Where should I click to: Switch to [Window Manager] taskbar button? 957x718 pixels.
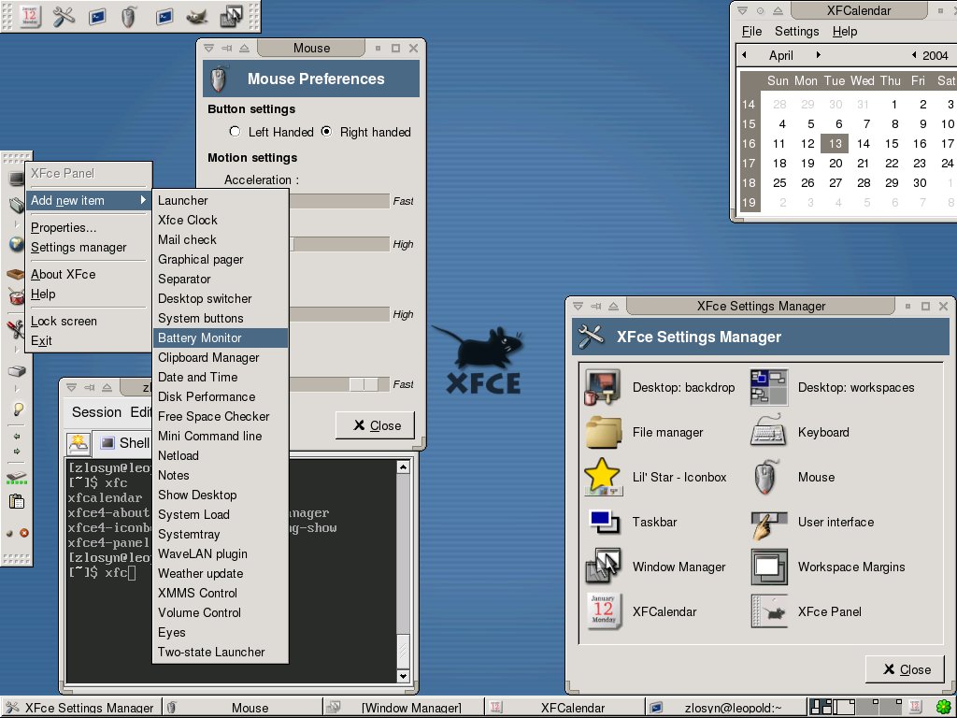click(x=404, y=708)
